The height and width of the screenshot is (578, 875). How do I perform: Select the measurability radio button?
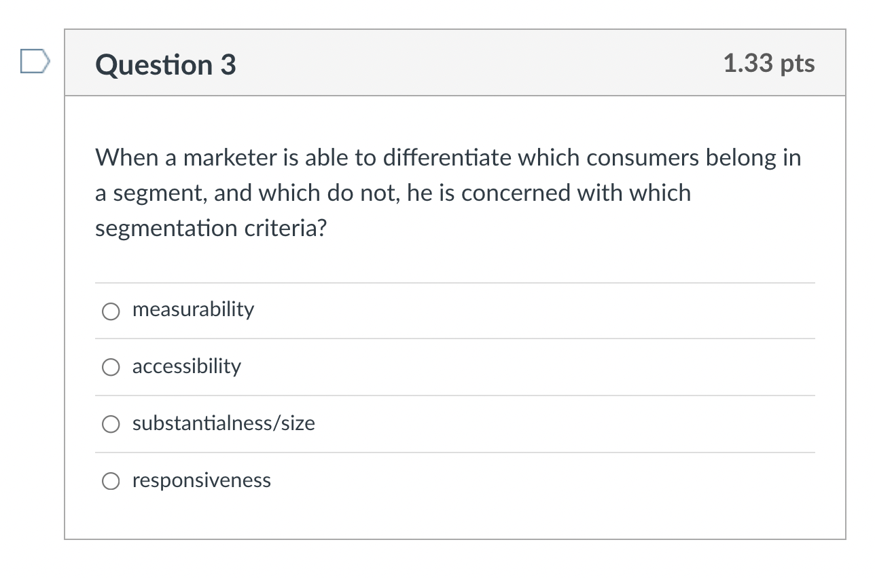(111, 311)
